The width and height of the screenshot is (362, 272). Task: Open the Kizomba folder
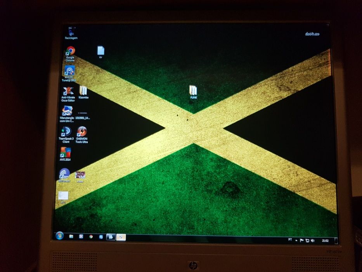click(x=83, y=92)
